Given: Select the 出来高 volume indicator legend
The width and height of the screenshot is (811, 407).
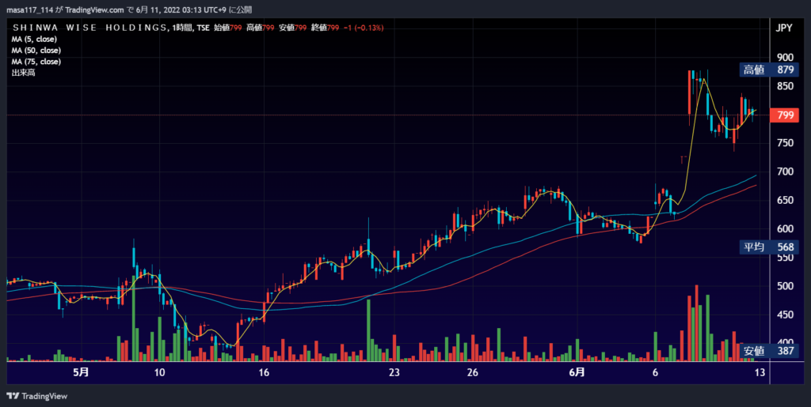Looking at the screenshot, I should tap(23, 73).
